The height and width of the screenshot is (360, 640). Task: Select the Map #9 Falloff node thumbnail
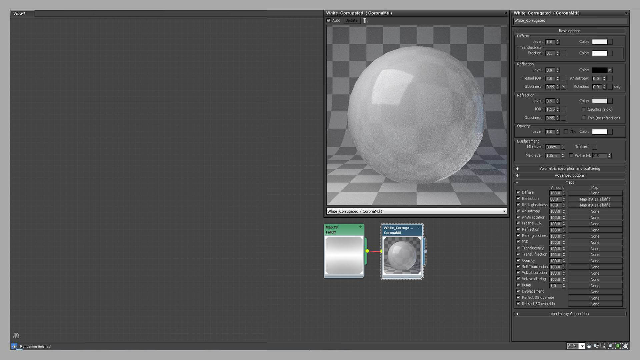pyautogui.click(x=344, y=255)
